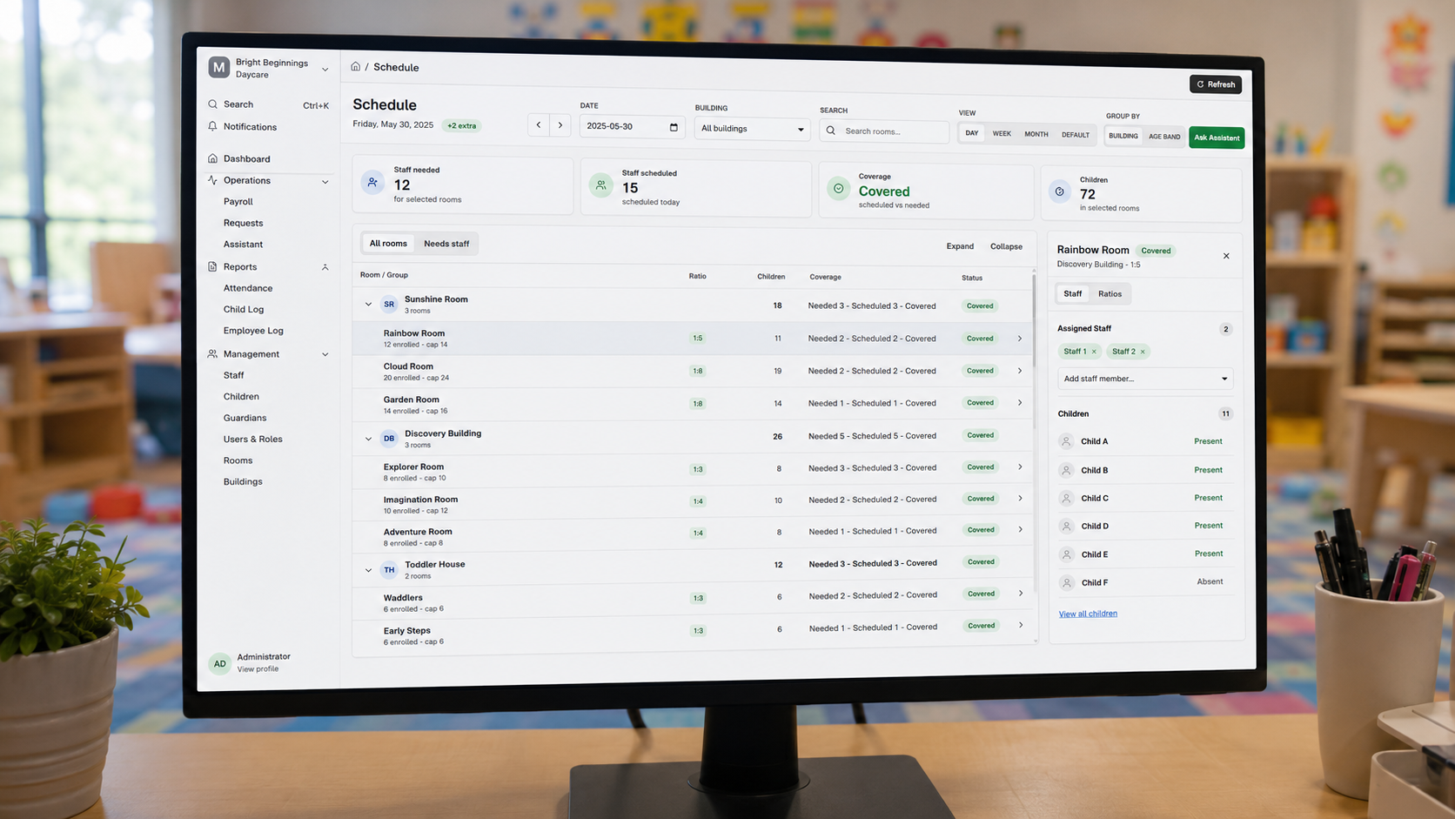Group schedule by Age Band
Screen dimensions: 1455x819
click(1164, 137)
